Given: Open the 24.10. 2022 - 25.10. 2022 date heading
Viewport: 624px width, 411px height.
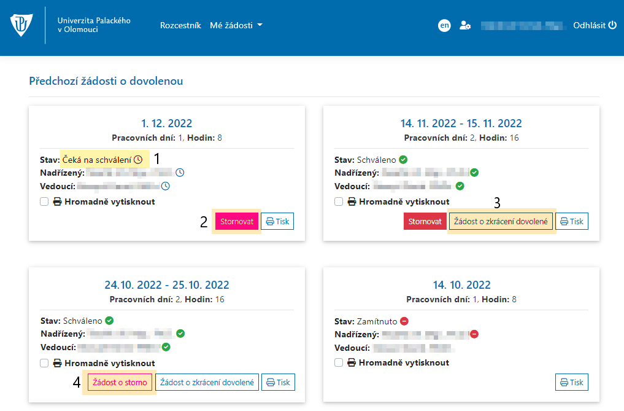Looking at the screenshot, I should point(167,284).
